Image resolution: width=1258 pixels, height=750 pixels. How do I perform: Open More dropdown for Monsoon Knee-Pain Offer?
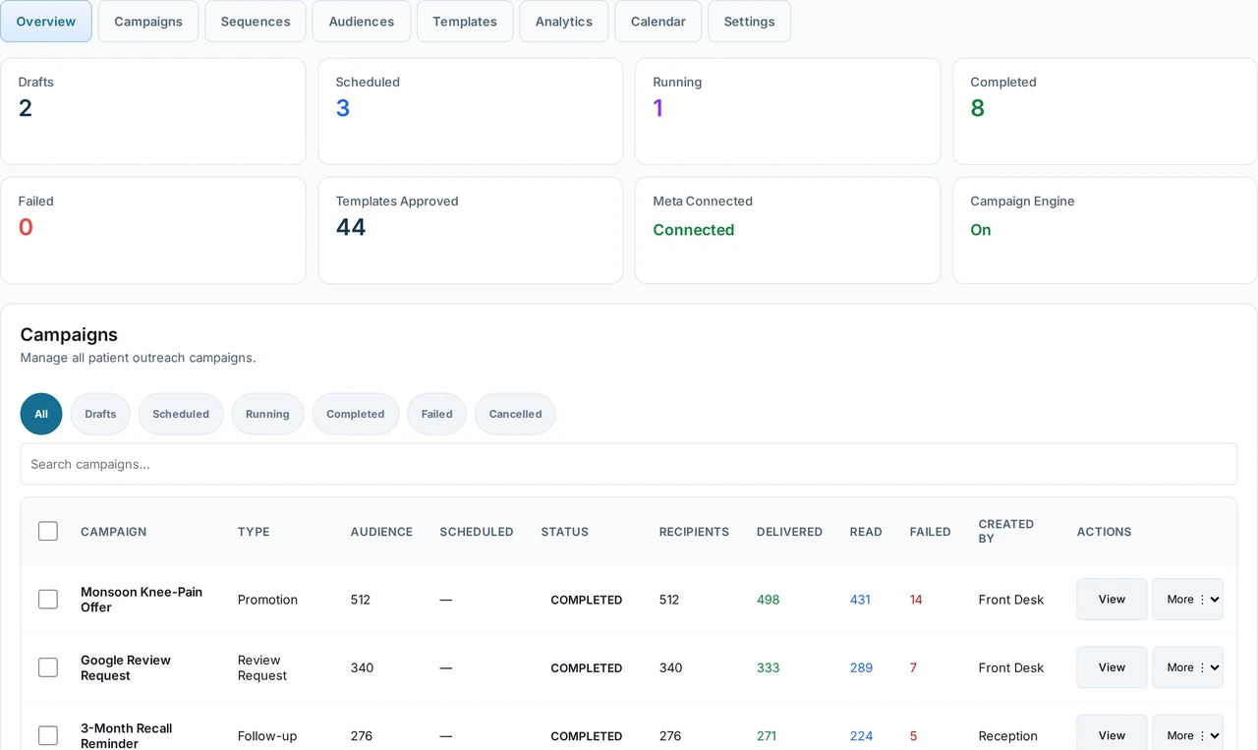[x=1187, y=600]
